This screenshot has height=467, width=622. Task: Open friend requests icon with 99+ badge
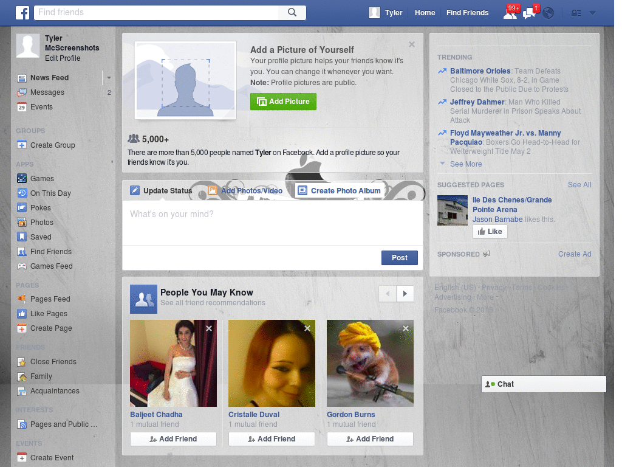(x=510, y=13)
